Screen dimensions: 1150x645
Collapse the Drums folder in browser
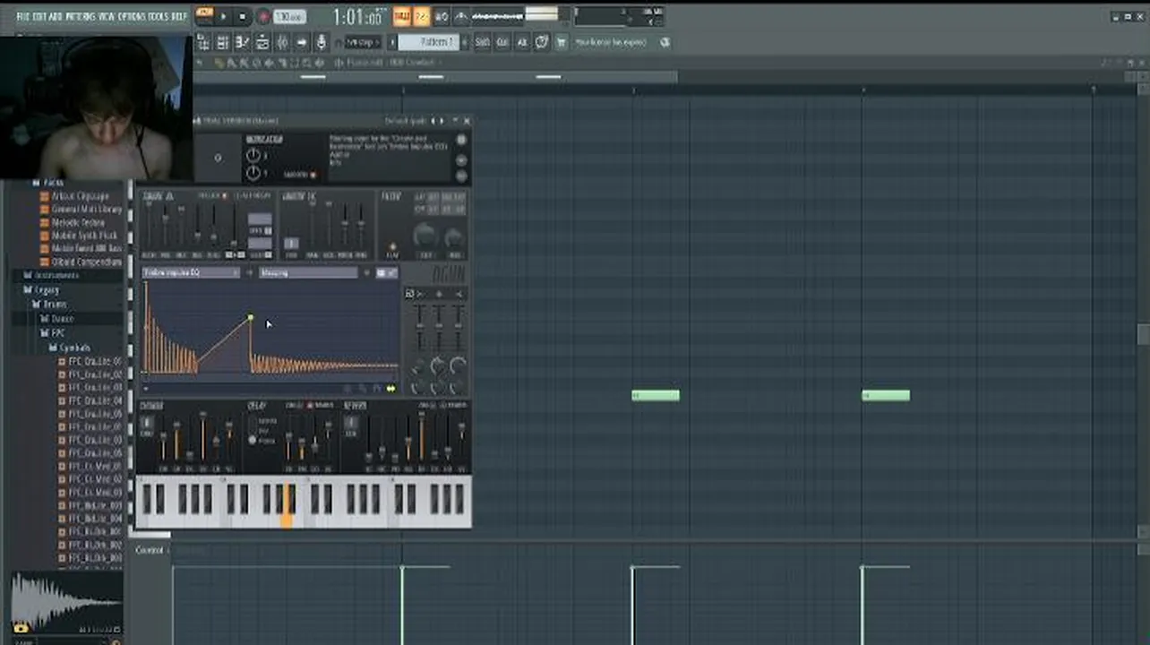click(x=54, y=304)
